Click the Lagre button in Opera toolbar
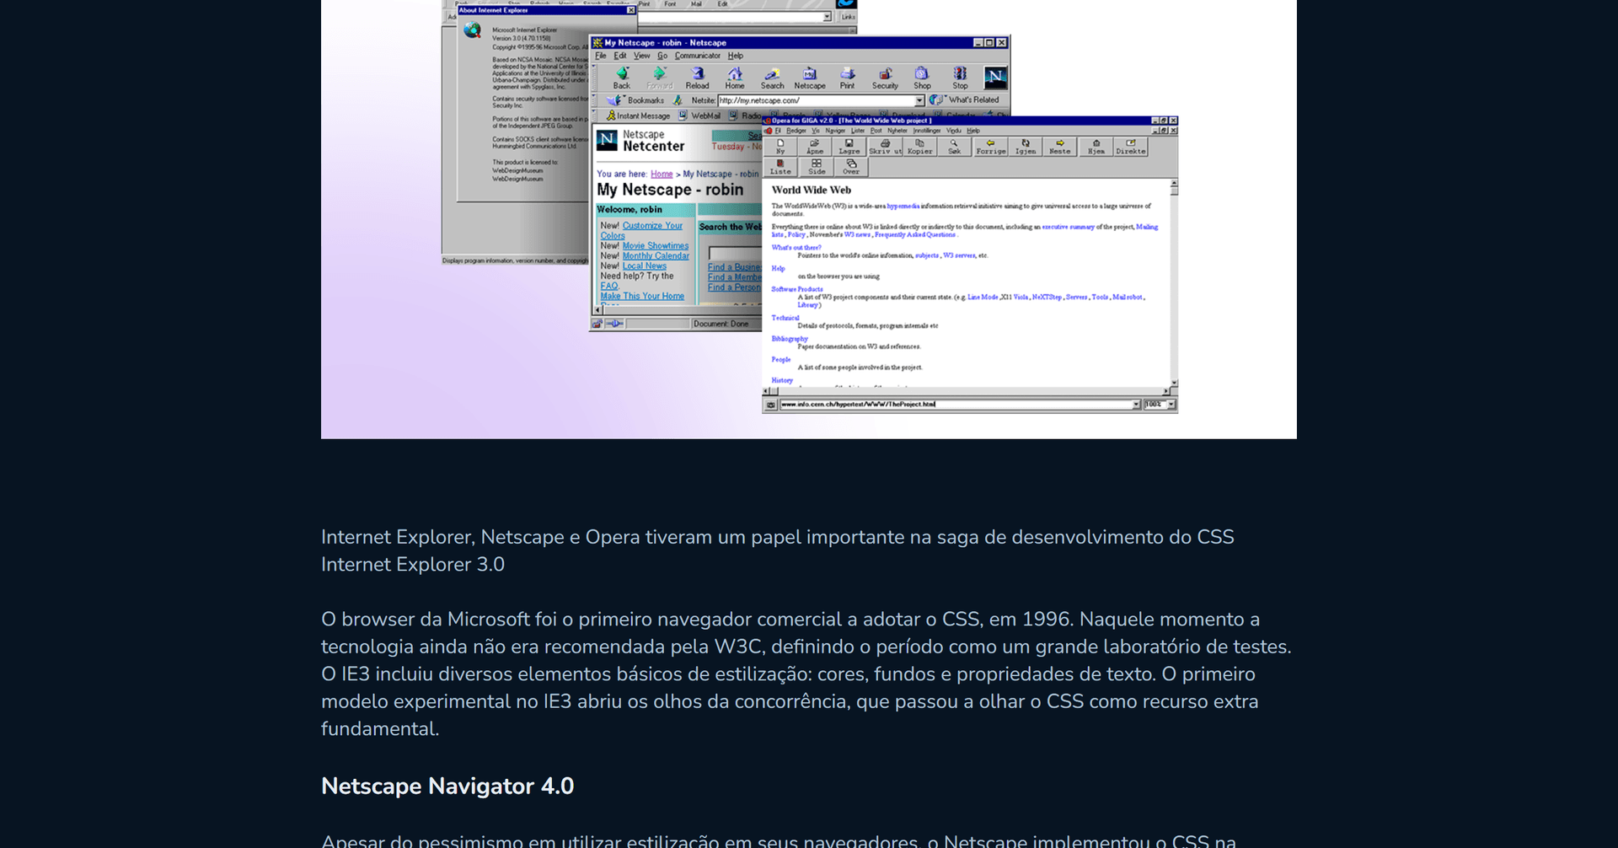1618x848 pixels. coord(849,147)
